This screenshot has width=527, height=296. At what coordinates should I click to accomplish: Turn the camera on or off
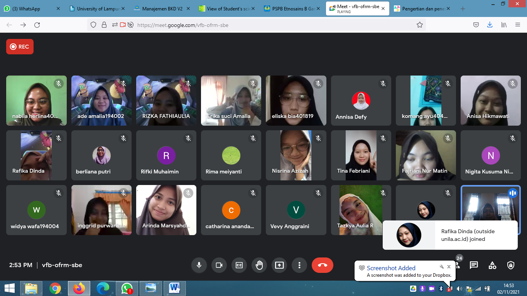click(x=219, y=265)
